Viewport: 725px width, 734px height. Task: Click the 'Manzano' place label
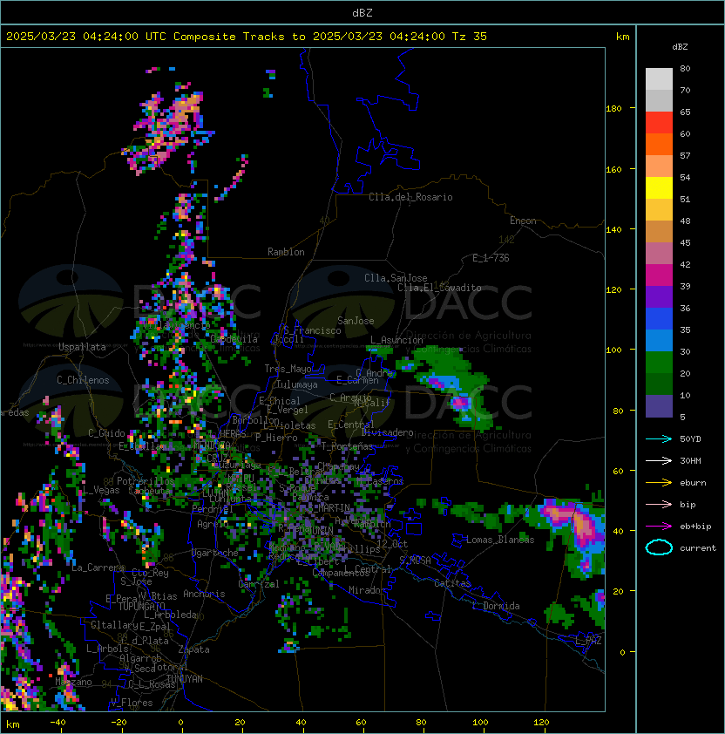click(x=73, y=682)
